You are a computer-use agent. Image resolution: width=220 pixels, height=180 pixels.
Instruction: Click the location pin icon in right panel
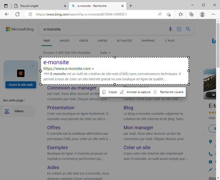pyautogui.click(x=211, y=142)
